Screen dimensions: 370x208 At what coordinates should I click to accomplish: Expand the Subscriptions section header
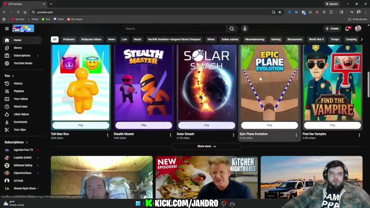16,142
